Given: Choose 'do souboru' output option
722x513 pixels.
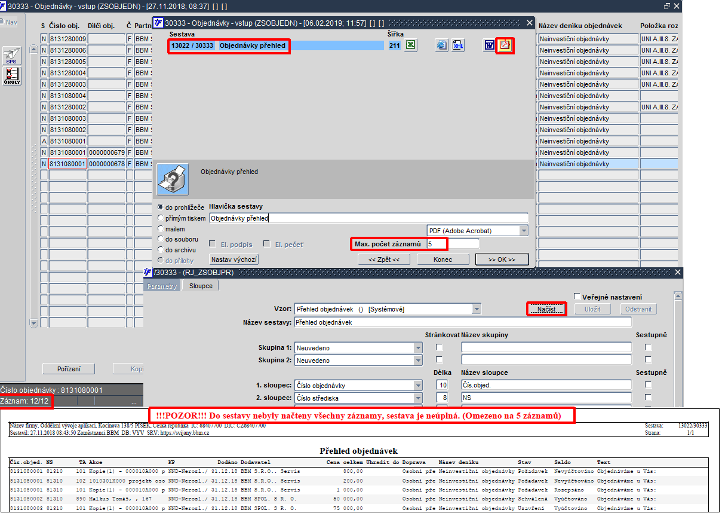Looking at the screenshot, I should click(x=161, y=239).
